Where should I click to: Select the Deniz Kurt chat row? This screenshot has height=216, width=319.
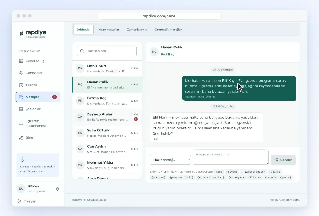point(107,69)
